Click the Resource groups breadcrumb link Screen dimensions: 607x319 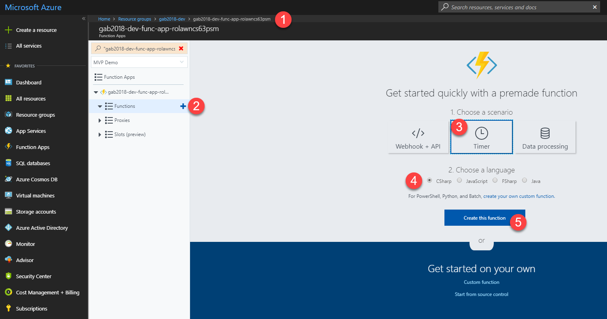click(x=135, y=19)
